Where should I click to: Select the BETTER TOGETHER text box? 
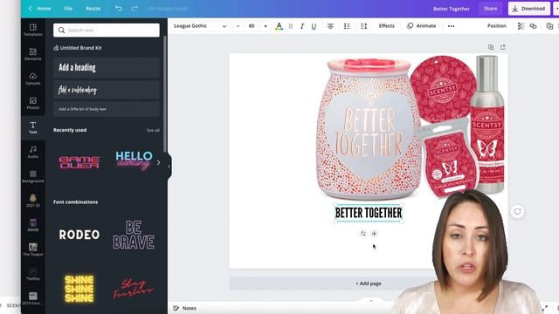(x=369, y=213)
